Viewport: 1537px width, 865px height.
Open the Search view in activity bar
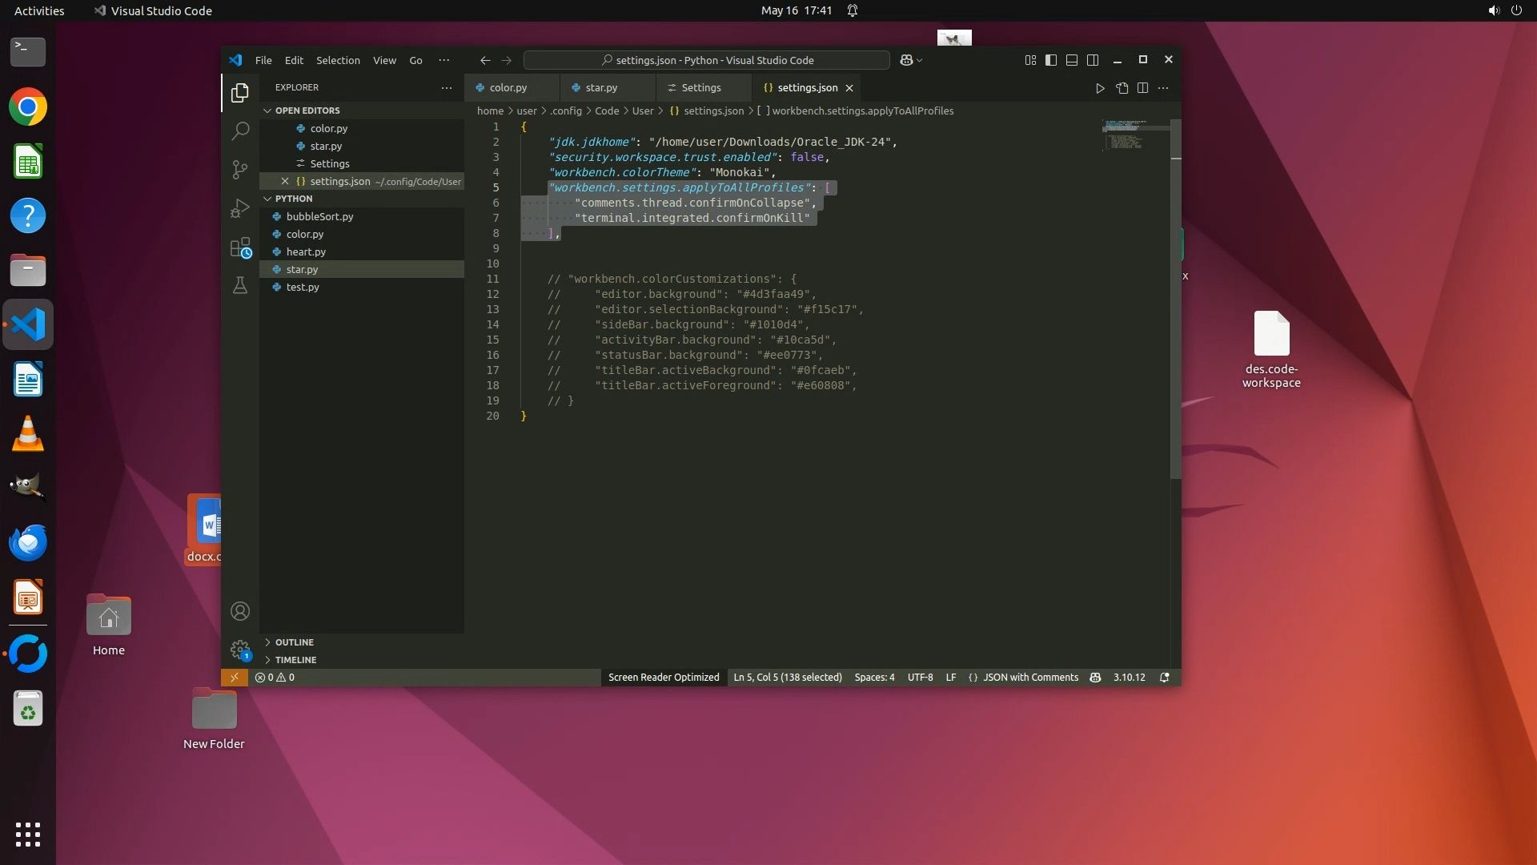[240, 131]
